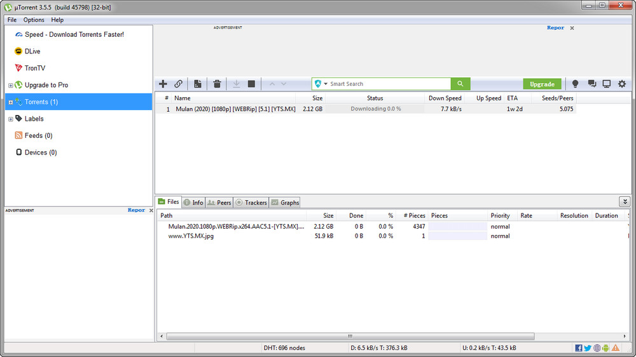Click the green Upgrade button

[x=543, y=84]
